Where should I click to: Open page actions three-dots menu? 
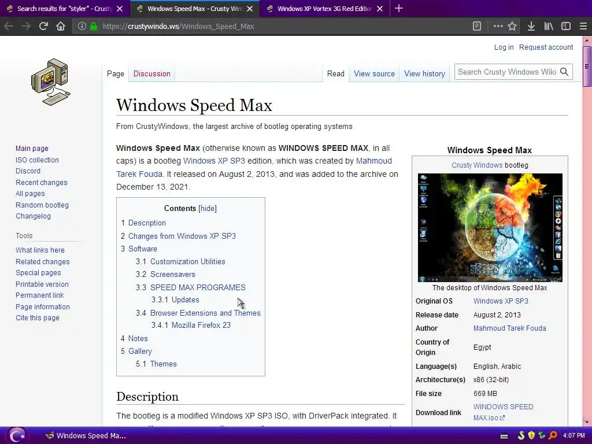coord(498,26)
